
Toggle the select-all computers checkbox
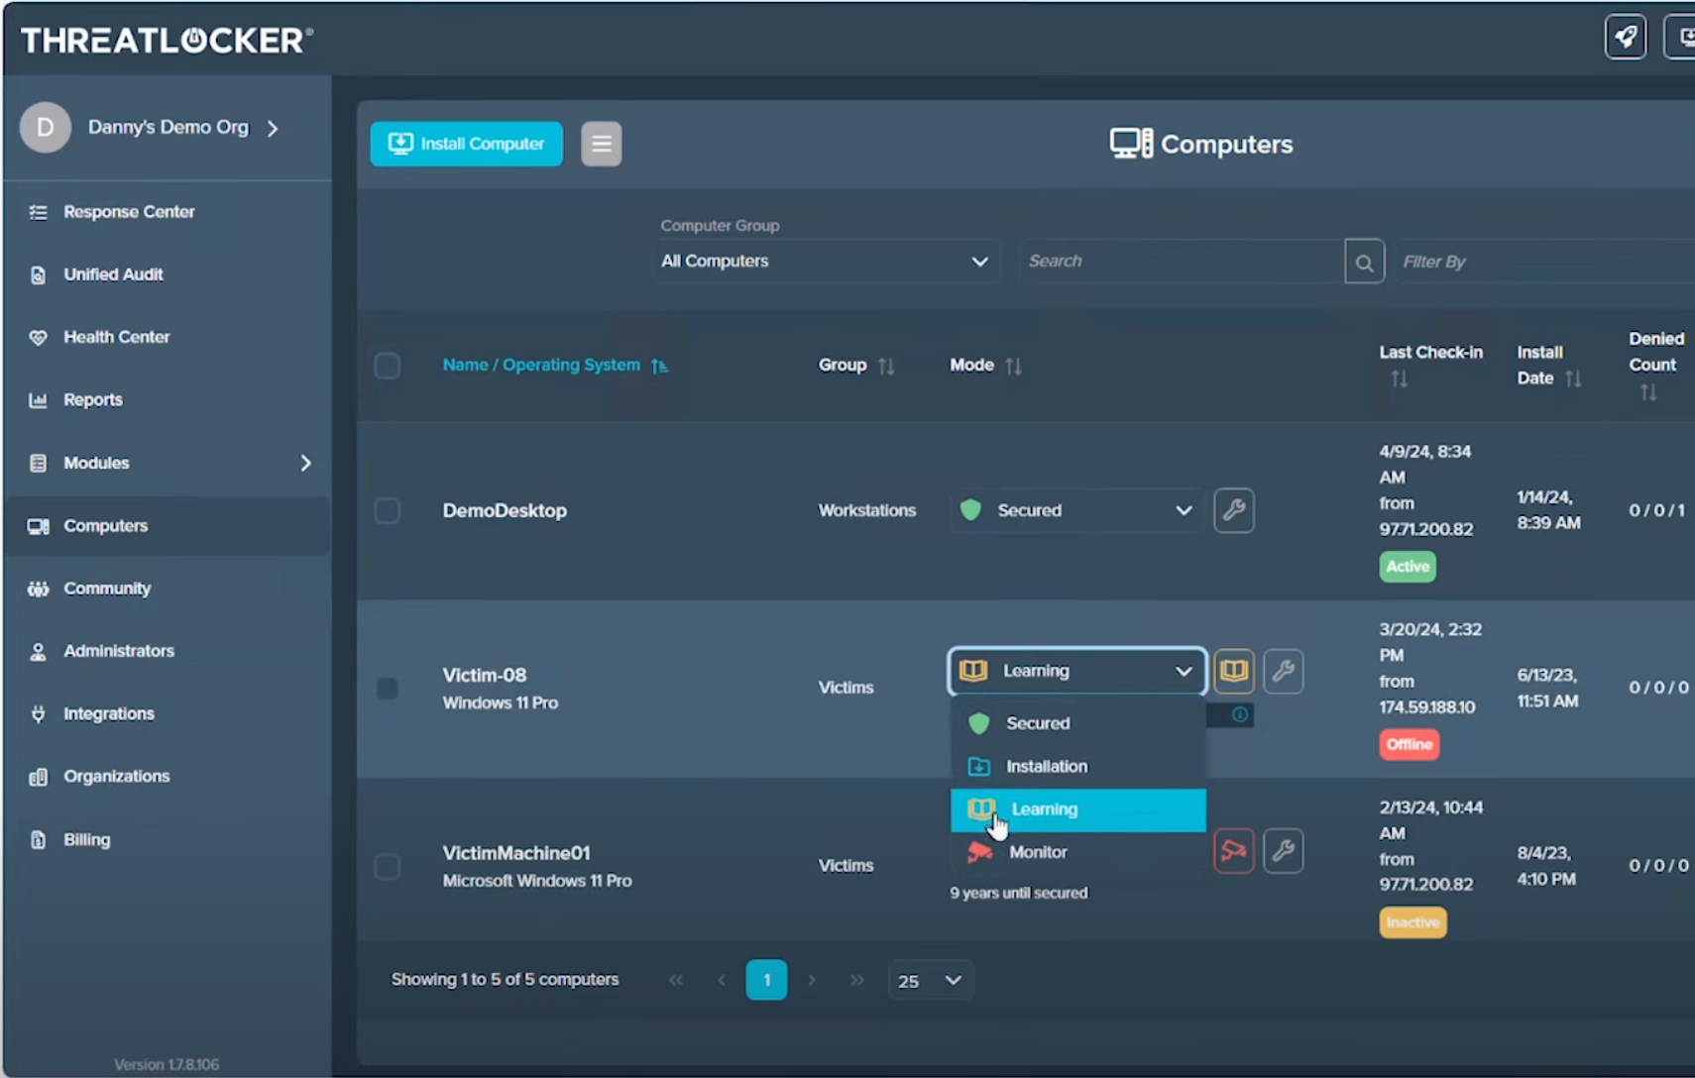[x=388, y=366]
